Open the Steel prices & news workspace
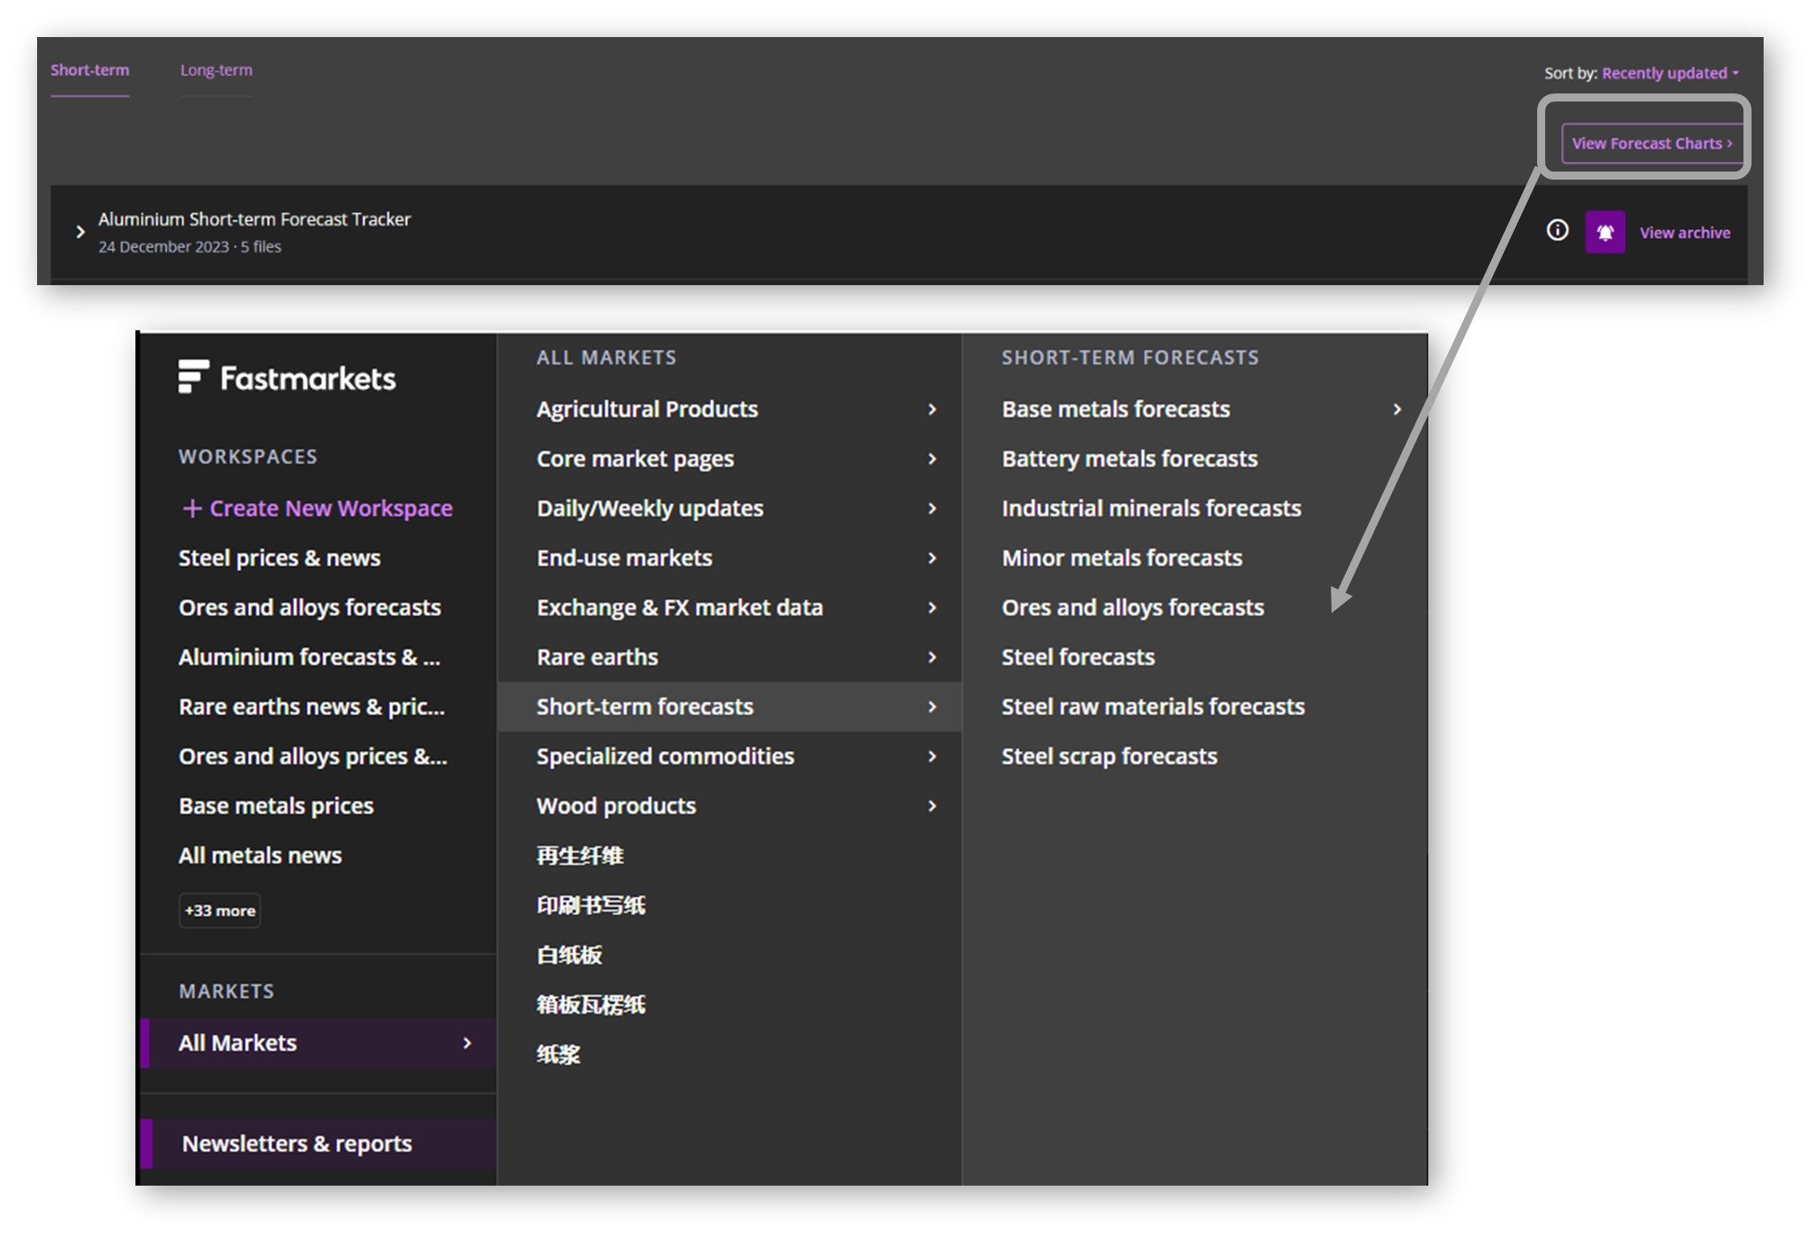This screenshot has width=1816, height=1238. (280, 557)
